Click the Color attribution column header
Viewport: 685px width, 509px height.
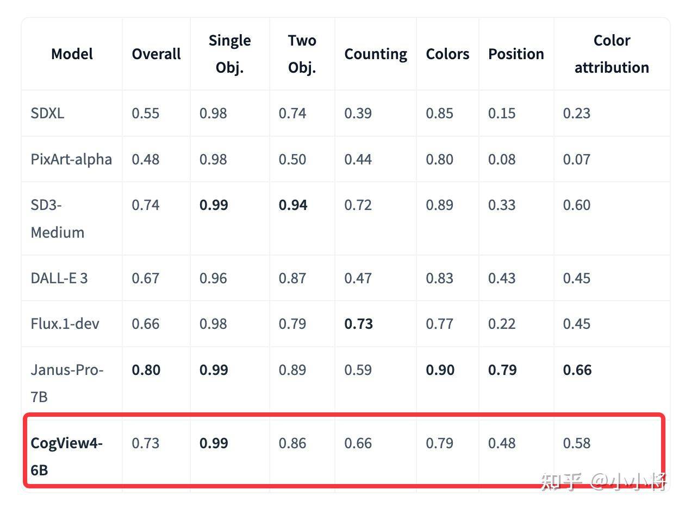tap(612, 54)
